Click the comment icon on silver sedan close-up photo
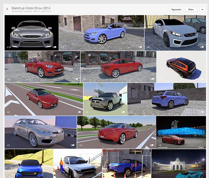The image size is (209, 178). (73, 145)
